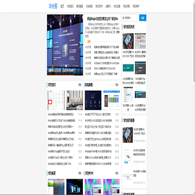Click inside the search text field
Viewport: 195px width, 195px height.
(131, 18)
